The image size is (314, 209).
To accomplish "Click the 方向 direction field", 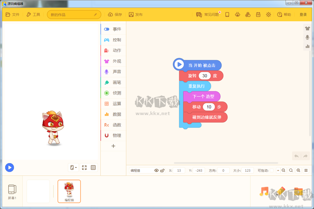I will (223, 171).
